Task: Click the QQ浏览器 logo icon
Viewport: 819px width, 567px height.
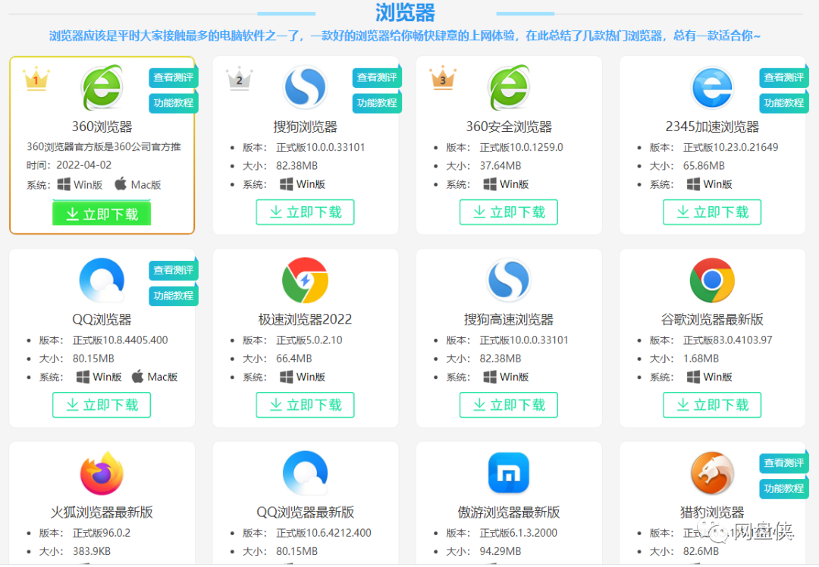Action: click(x=102, y=280)
